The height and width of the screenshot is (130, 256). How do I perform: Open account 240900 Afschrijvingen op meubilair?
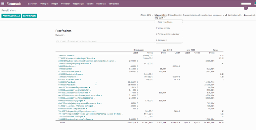pos(74,64)
